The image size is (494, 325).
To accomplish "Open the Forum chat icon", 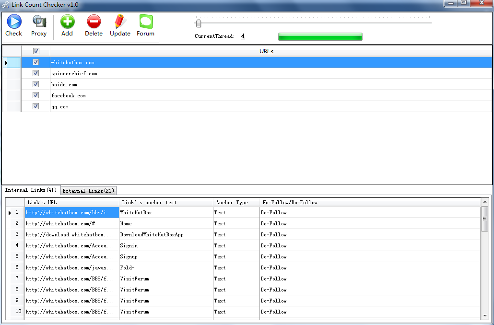I will [145, 22].
